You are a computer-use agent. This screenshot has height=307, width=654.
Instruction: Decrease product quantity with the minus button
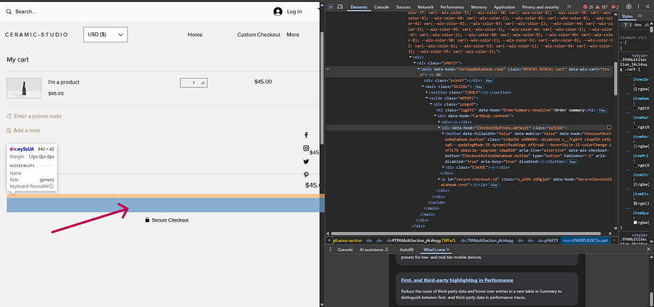pos(184,83)
